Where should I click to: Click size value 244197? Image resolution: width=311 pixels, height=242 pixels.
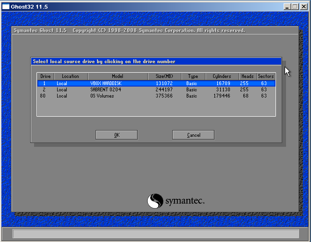point(164,89)
